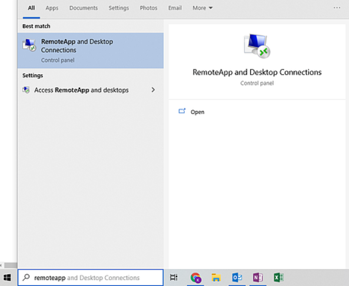This screenshot has height=286, width=349.
Task: Expand the More filter dropdown
Action: coord(202,8)
